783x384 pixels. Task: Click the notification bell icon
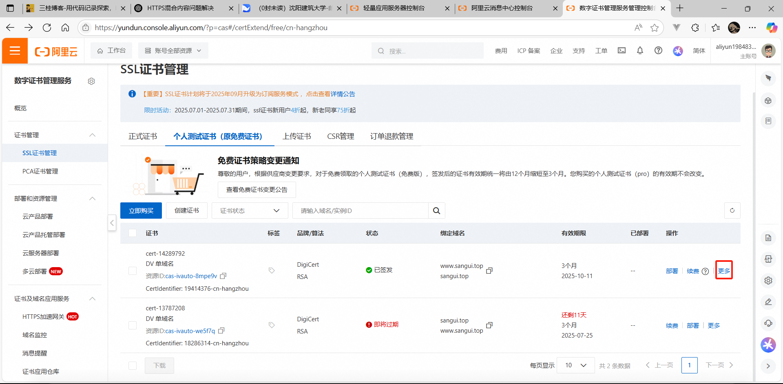point(640,50)
